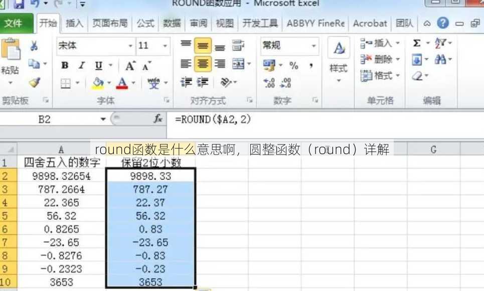Toggle Bold formatting
484x291 pixels.
click(65, 65)
